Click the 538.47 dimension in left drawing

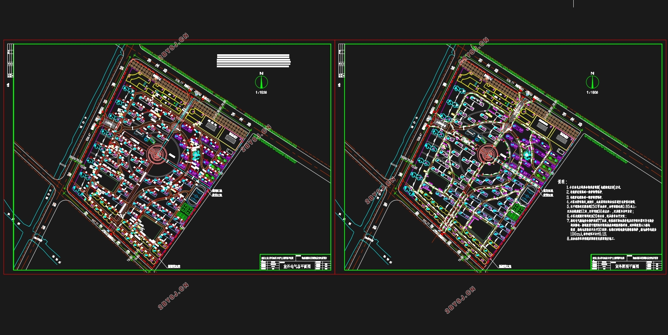click(x=88, y=137)
